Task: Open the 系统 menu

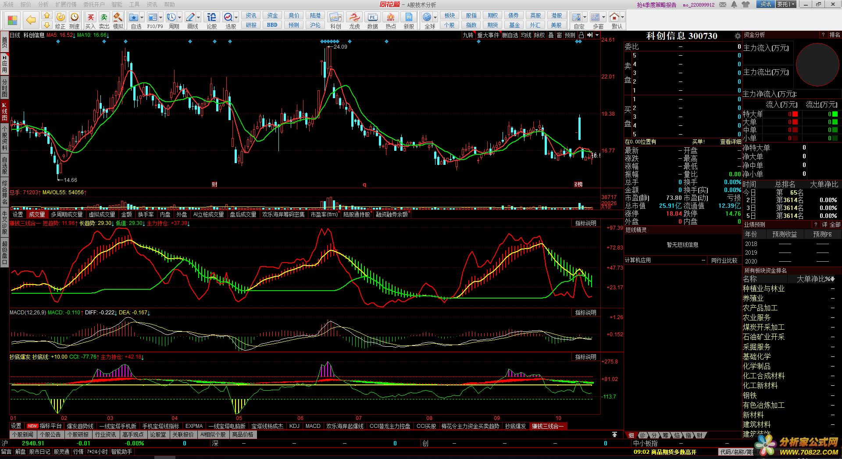Action: tap(8, 4)
